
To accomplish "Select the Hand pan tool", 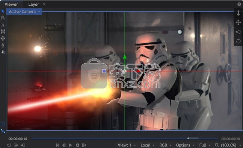I will tap(3, 18).
